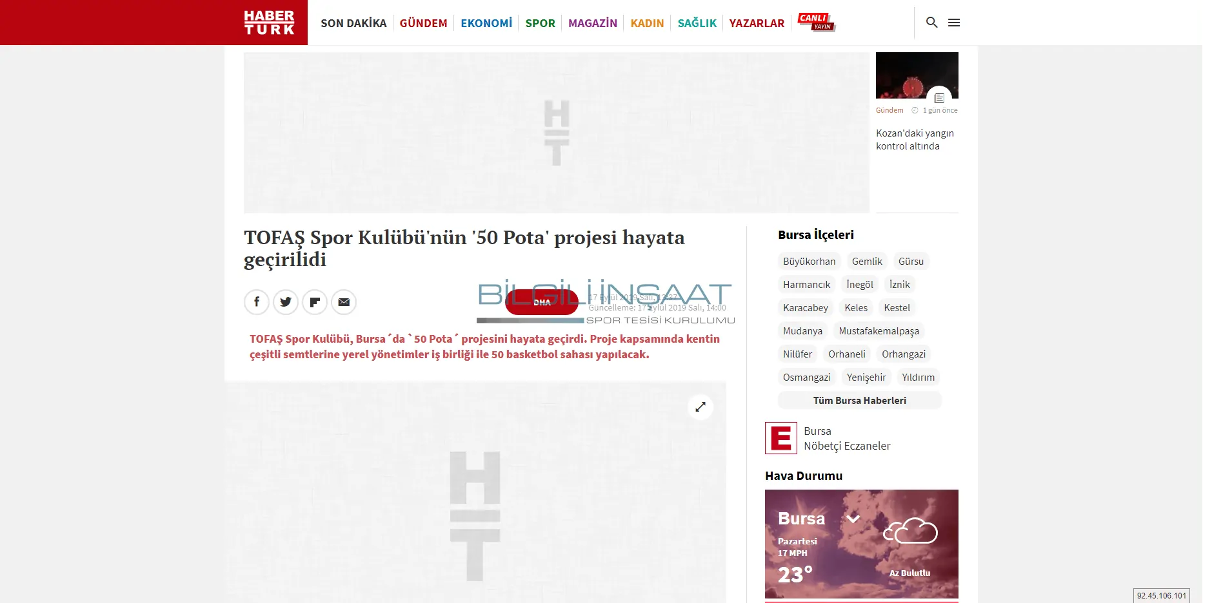Image resolution: width=1212 pixels, height=603 pixels.
Task: Select the Kestel district tag
Action: 897,308
